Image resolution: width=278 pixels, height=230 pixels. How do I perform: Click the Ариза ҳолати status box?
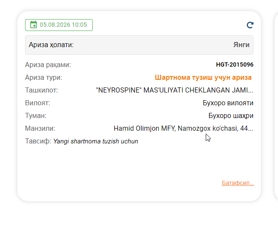pyautogui.click(x=139, y=45)
